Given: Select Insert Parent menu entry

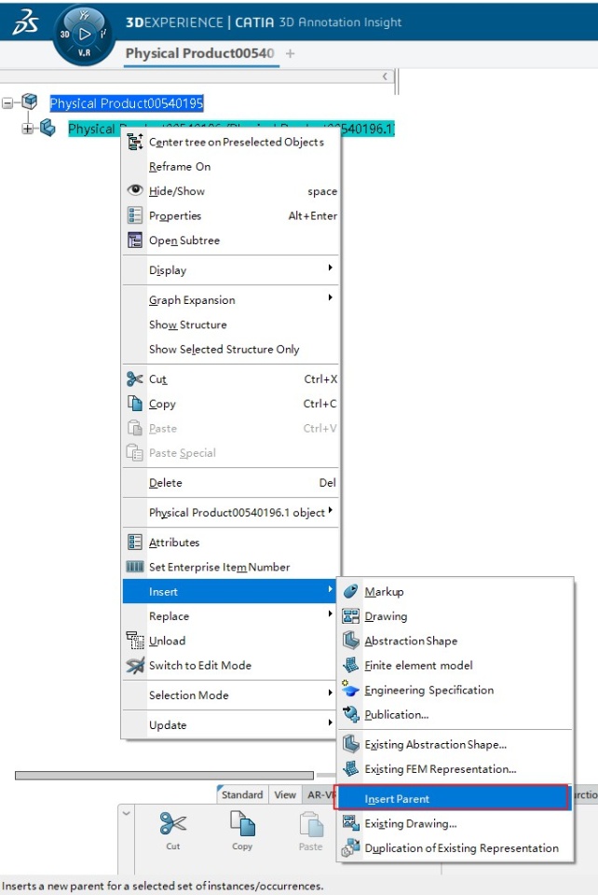Looking at the screenshot, I should pyautogui.click(x=452, y=798).
